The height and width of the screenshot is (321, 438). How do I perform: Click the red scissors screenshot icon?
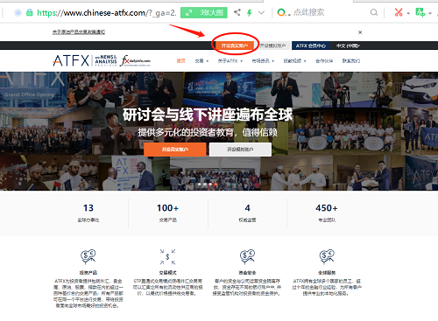click(399, 12)
